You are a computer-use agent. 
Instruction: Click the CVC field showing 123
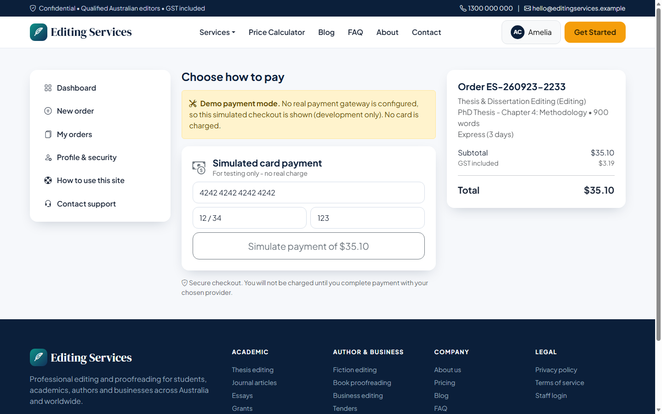367,218
